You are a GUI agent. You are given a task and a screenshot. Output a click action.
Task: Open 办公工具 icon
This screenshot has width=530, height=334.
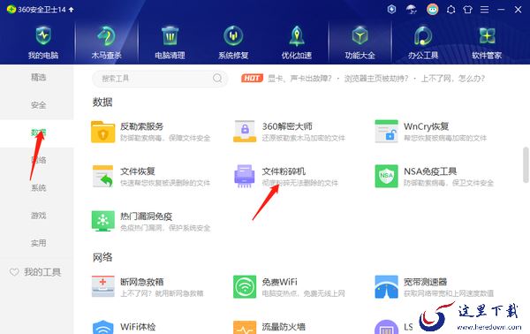click(423, 36)
